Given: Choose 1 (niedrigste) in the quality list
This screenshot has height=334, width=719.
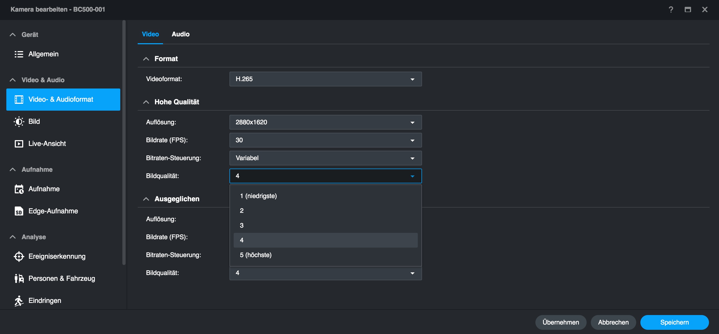Looking at the screenshot, I should [258, 196].
